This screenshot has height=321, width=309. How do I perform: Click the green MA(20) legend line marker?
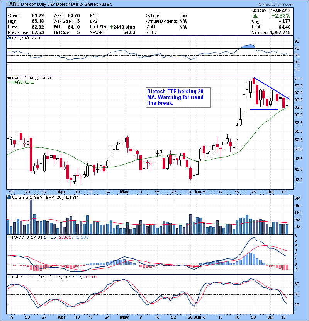(9, 82)
